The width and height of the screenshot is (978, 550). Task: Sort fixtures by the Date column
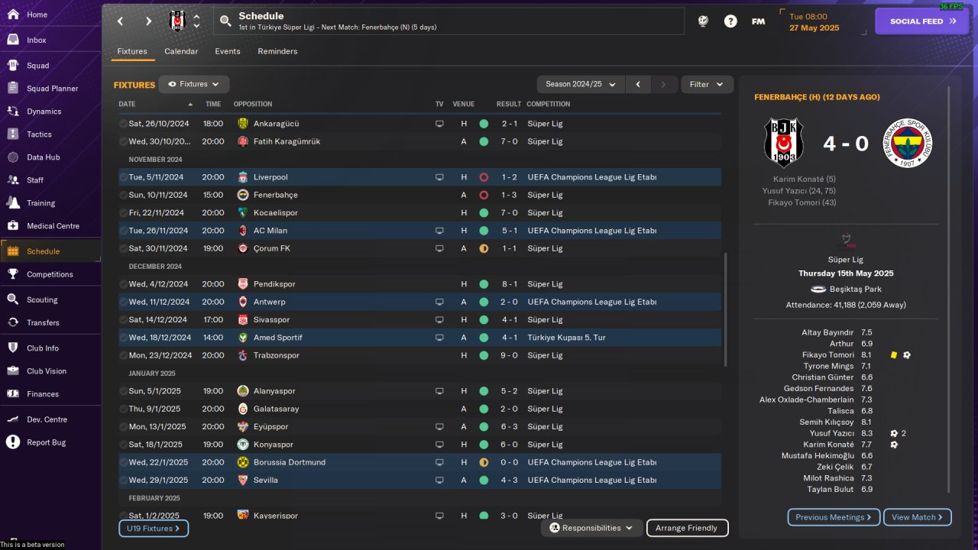coord(127,104)
